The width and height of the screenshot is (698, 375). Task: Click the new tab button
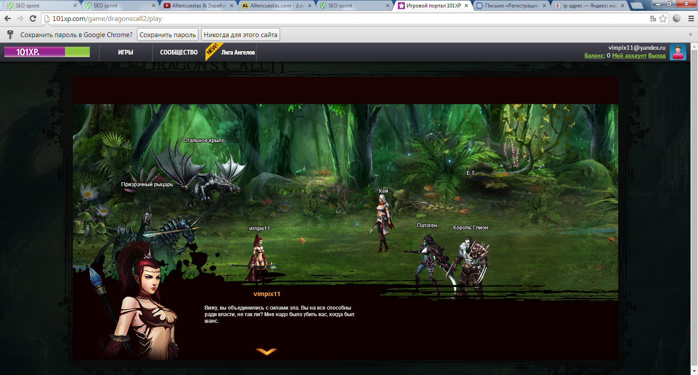click(x=637, y=6)
